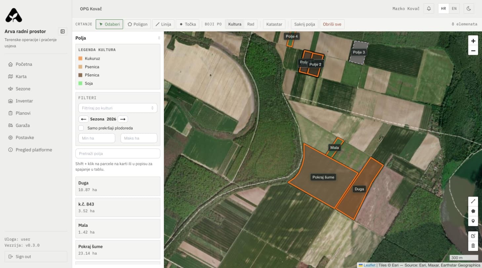The image size is (482, 268).
Task: Select the Odaberi selection tool
Action: tap(109, 24)
